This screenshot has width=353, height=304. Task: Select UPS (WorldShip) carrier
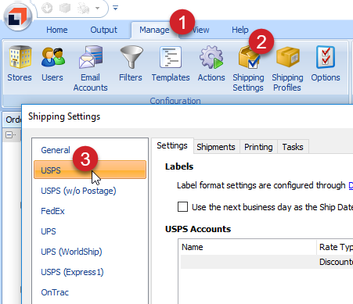click(x=71, y=252)
